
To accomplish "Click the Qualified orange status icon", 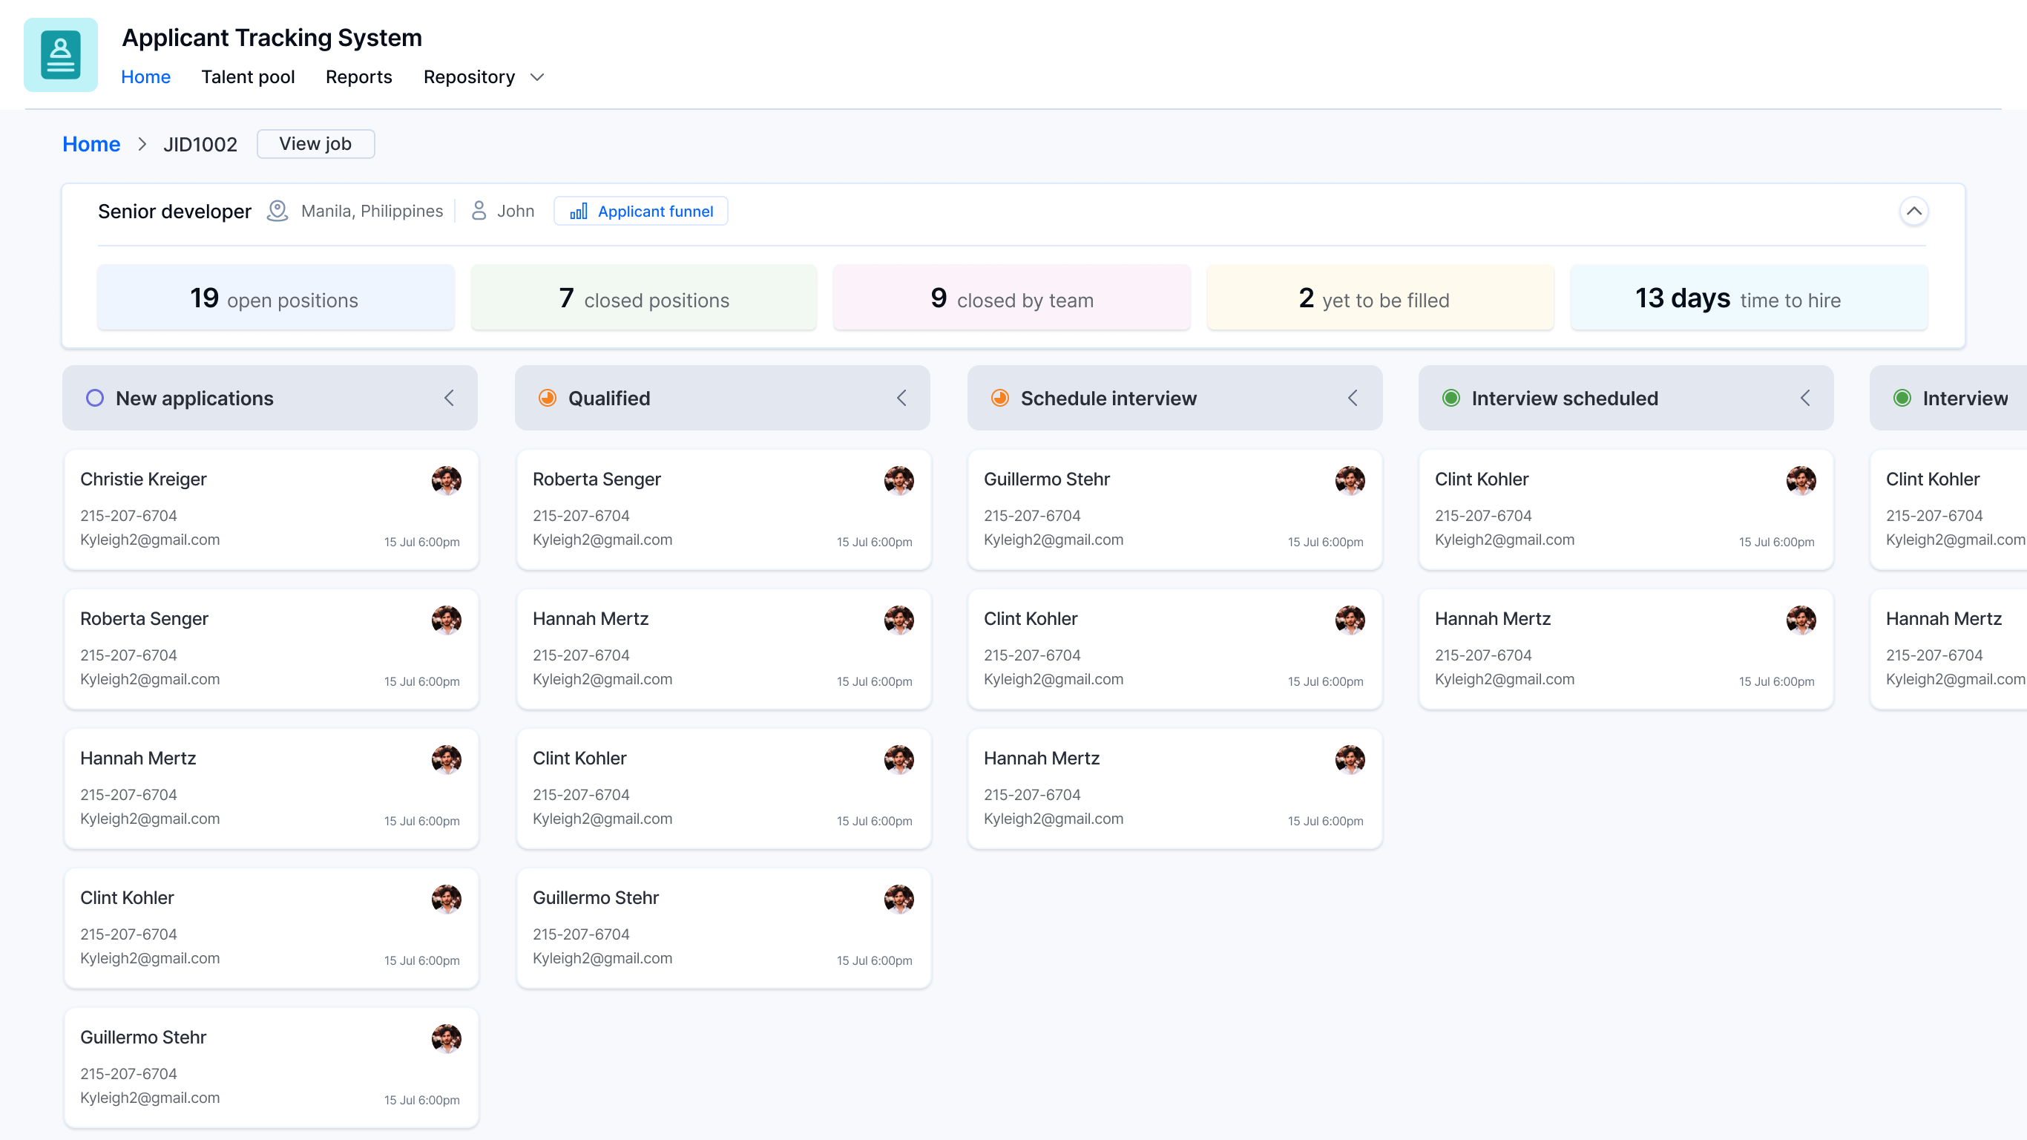I will tap(547, 399).
